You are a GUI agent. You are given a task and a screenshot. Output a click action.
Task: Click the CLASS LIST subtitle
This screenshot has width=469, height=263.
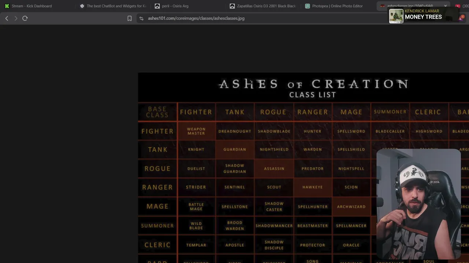(x=313, y=95)
